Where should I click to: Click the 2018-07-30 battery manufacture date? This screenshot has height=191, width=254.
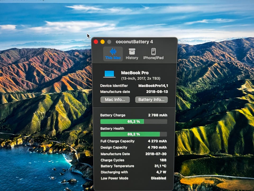[x=156, y=154]
